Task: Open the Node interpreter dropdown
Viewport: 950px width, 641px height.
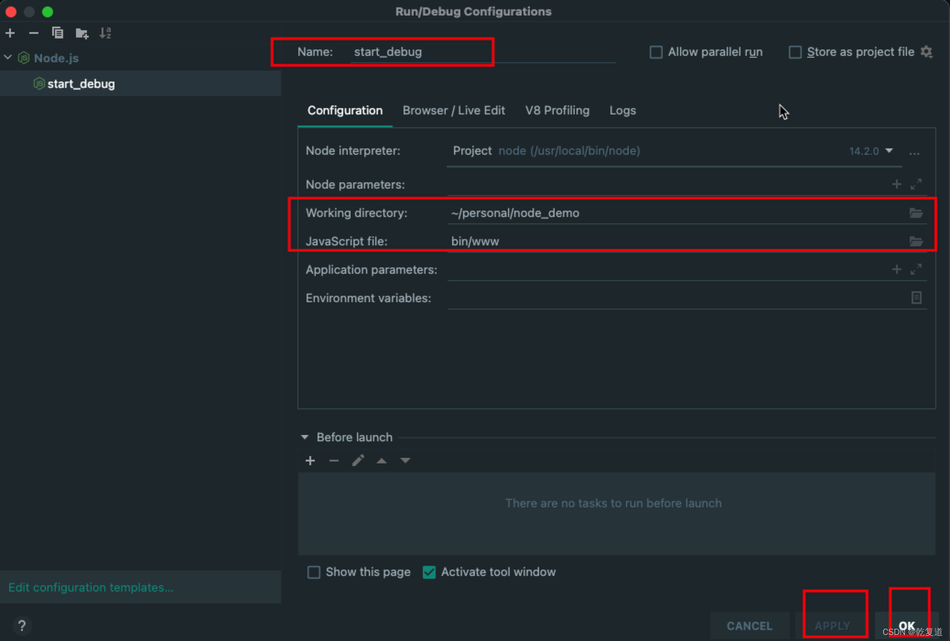Action: point(889,151)
